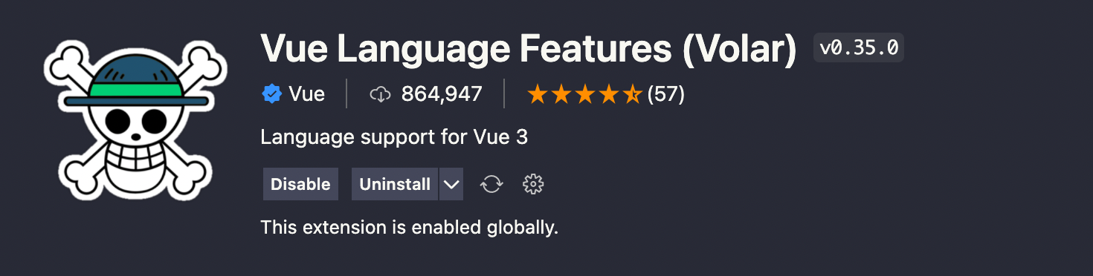The height and width of the screenshot is (276, 1093).
Task: Click the half-filled fifth rating star
Action: click(x=632, y=94)
